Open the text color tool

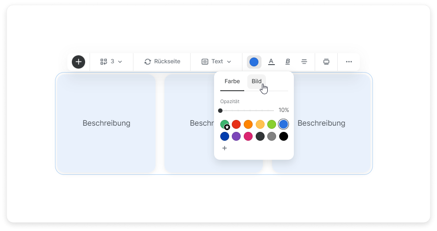pyautogui.click(x=271, y=62)
